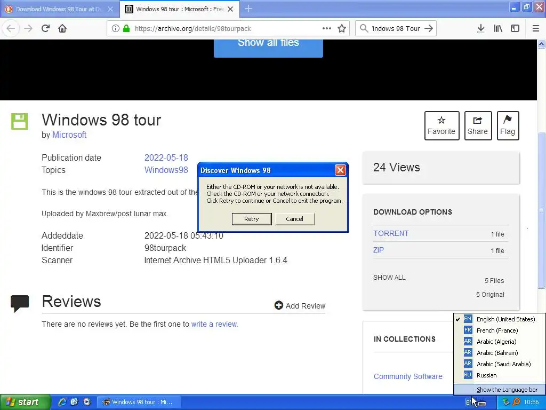The height and width of the screenshot is (410, 546).
Task: Click the orange magnifier tray icon
Action: (516, 402)
